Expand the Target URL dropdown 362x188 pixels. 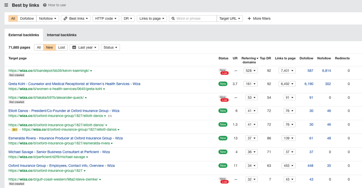pyautogui.click(x=230, y=18)
